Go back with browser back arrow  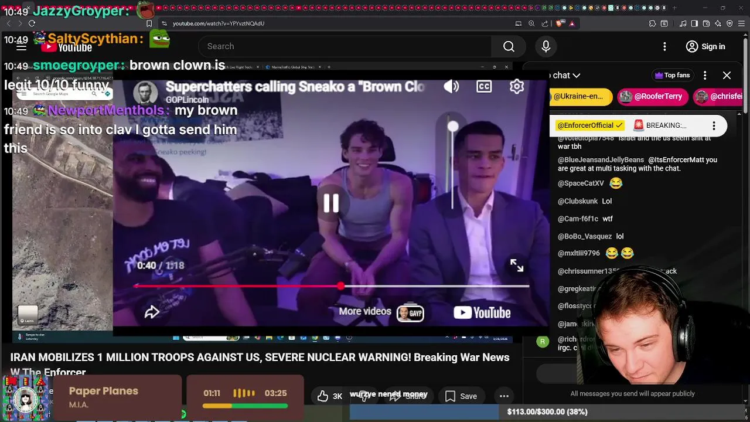(x=8, y=23)
